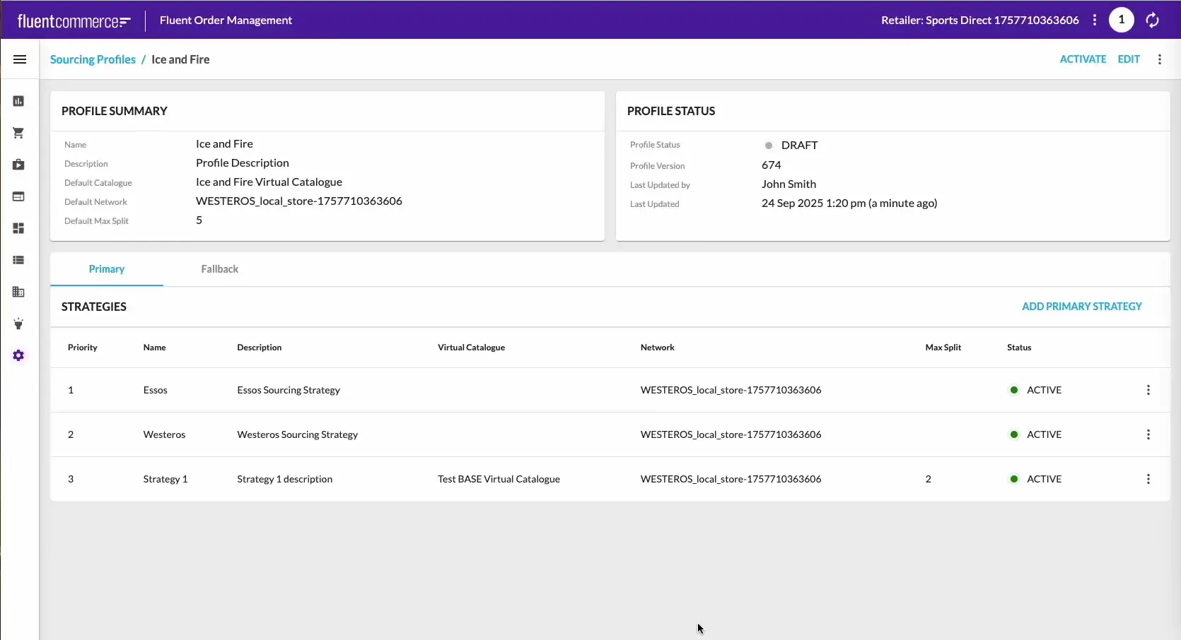
Task: Open the Westeros strategy row actions menu
Action: coord(1148,434)
